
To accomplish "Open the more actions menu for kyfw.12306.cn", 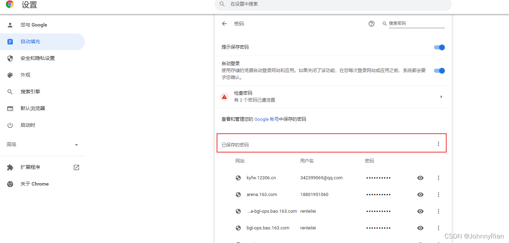I will [439, 178].
